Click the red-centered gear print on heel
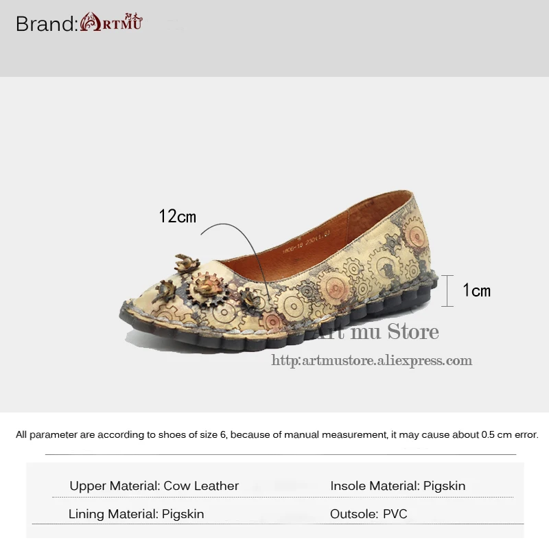549x549 pixels. tap(415, 235)
